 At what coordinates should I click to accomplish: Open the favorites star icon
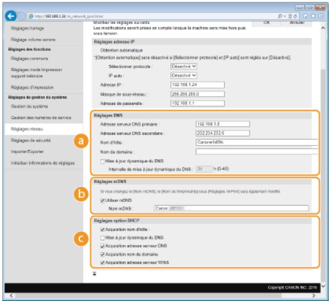313,16
